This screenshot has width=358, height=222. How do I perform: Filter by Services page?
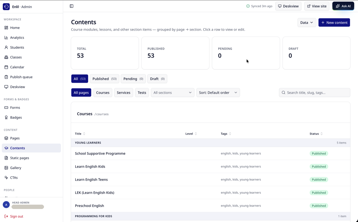124,93
